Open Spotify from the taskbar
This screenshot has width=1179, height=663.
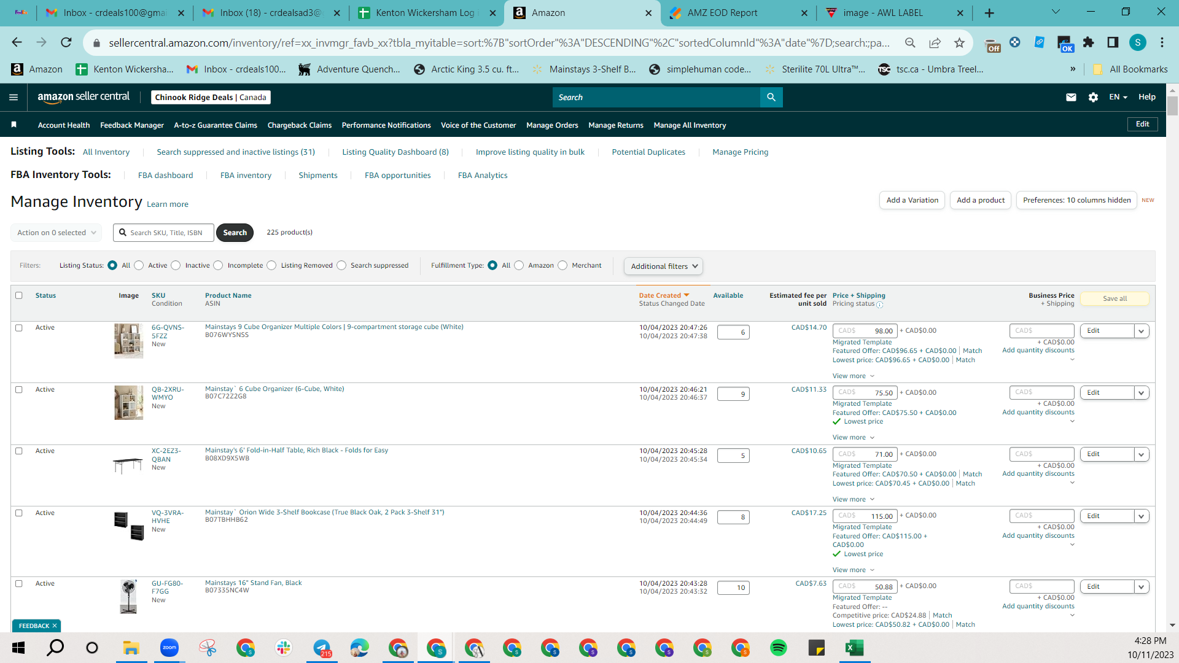coord(778,648)
